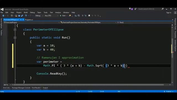Open the Analyze menu
The image size is (177, 100).
(58, 12)
